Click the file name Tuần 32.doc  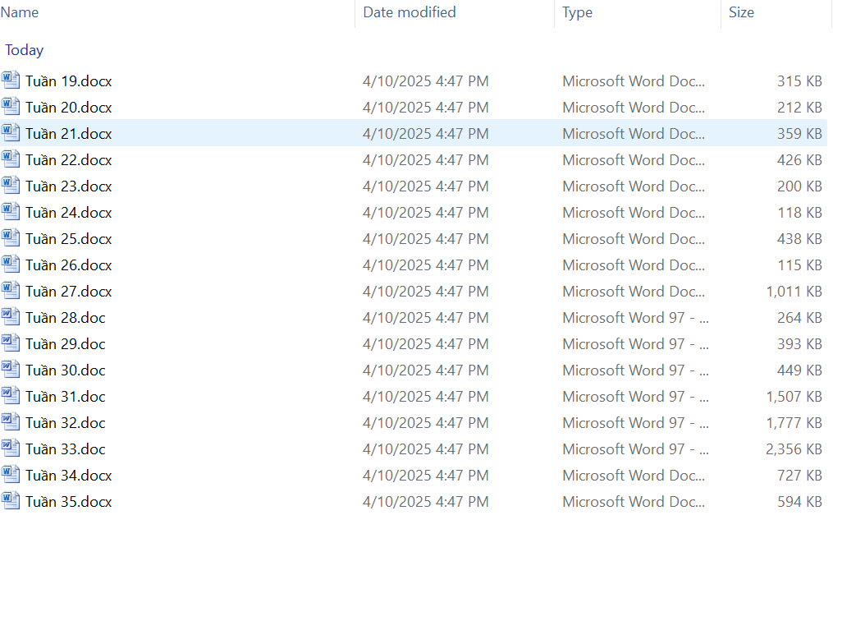tap(65, 423)
